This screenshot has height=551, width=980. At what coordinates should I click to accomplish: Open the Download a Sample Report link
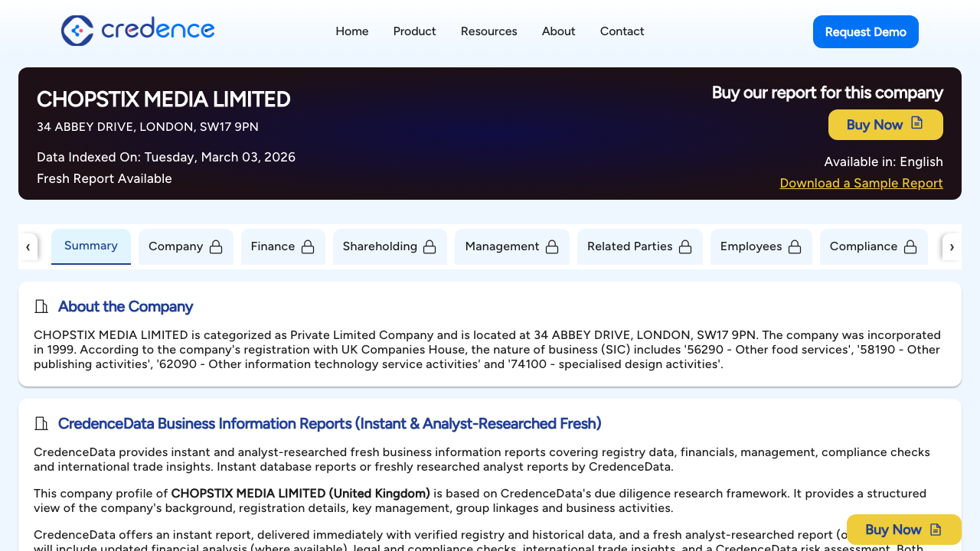(861, 183)
